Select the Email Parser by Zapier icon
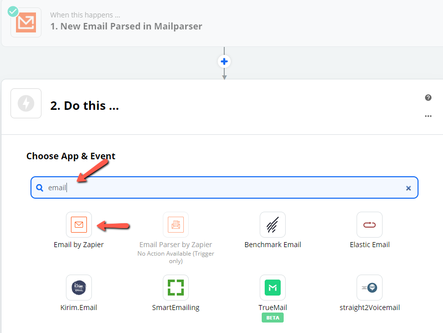Viewport: 443px width, 333px height. (176, 225)
